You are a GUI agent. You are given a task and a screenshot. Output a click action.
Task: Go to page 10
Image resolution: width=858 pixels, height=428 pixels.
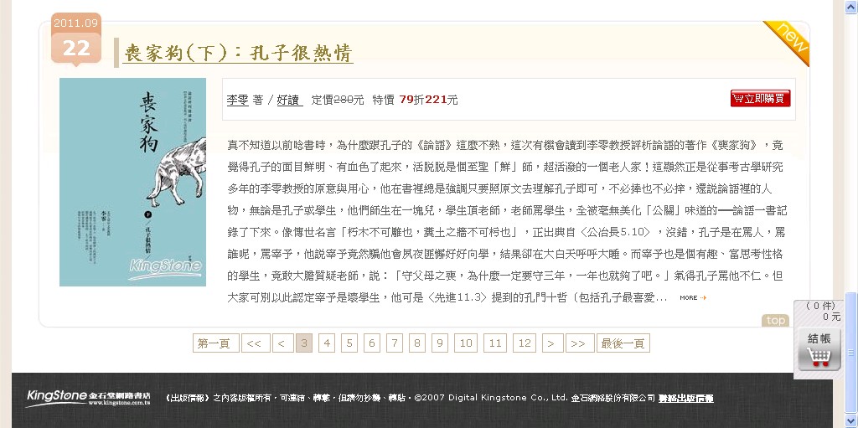point(466,343)
